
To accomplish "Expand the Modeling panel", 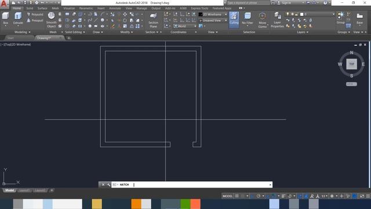I will 22,32.
